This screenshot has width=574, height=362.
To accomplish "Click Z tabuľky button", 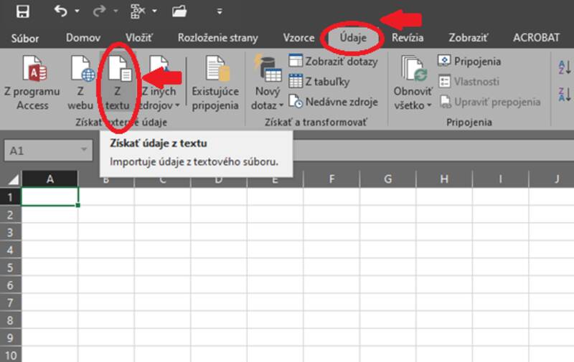I will [x=319, y=81].
